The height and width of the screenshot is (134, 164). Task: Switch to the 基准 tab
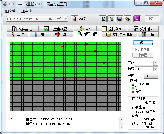tap(18, 34)
